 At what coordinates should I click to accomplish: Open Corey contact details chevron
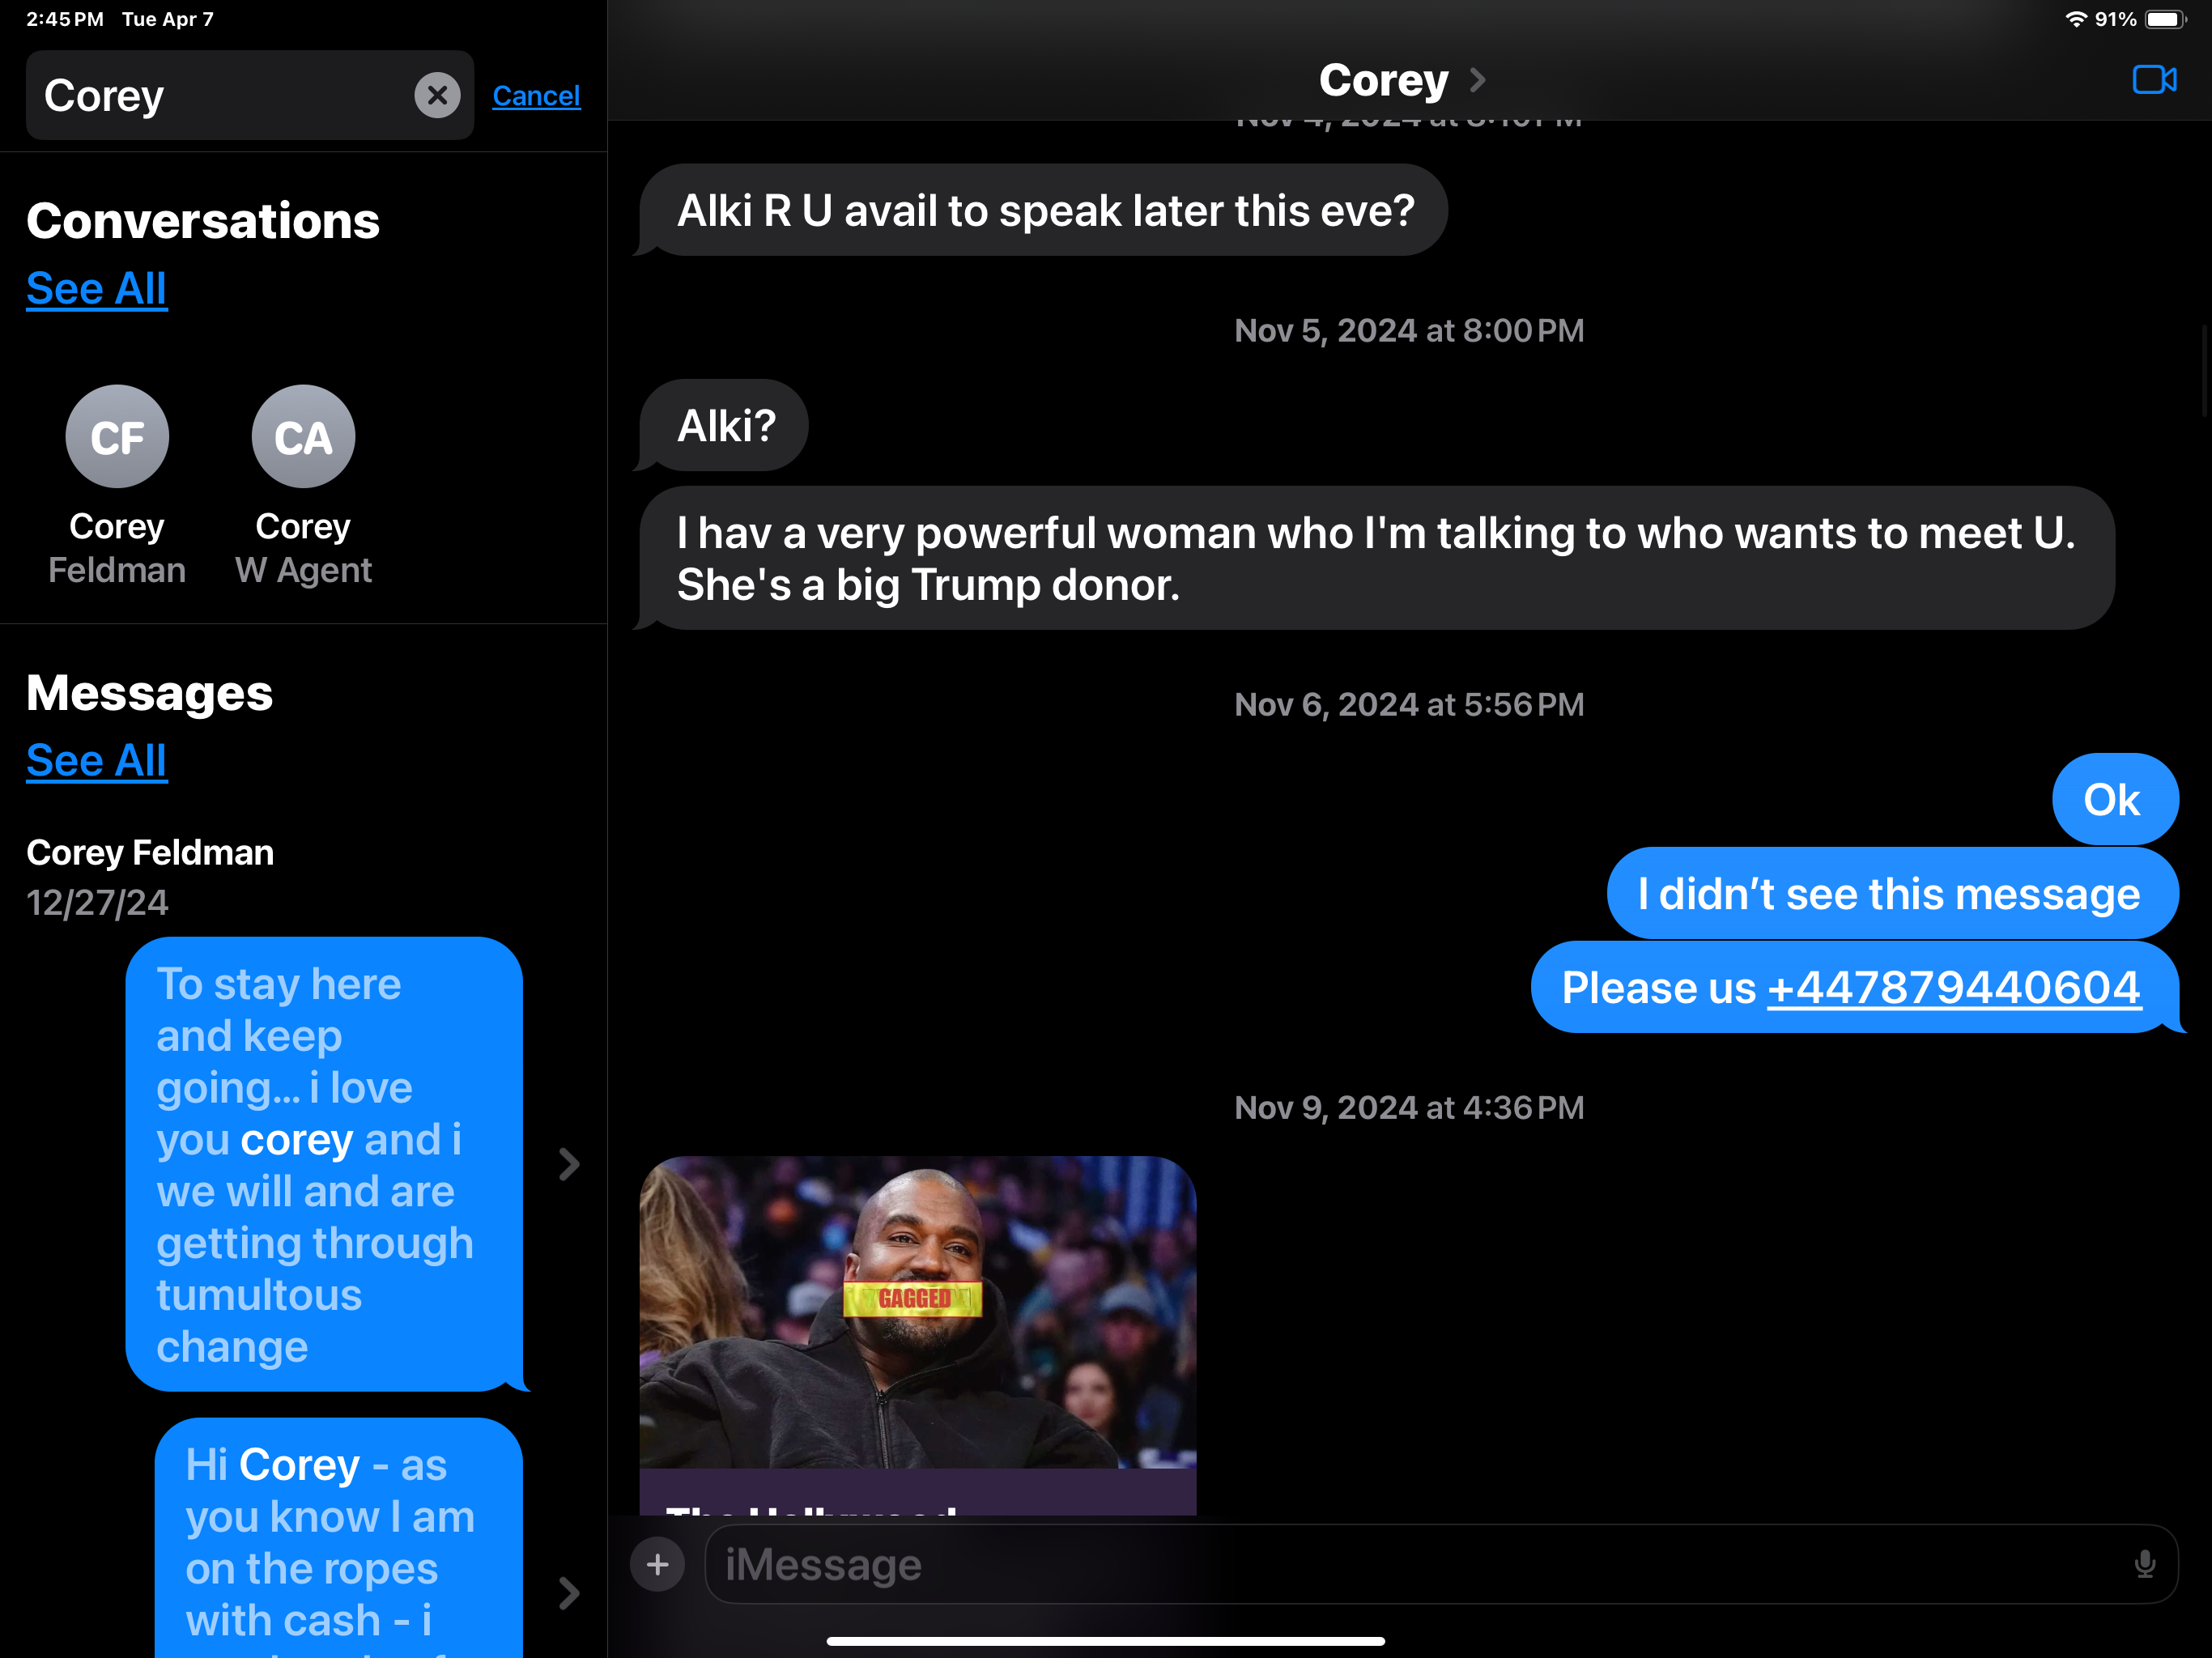1477,80
